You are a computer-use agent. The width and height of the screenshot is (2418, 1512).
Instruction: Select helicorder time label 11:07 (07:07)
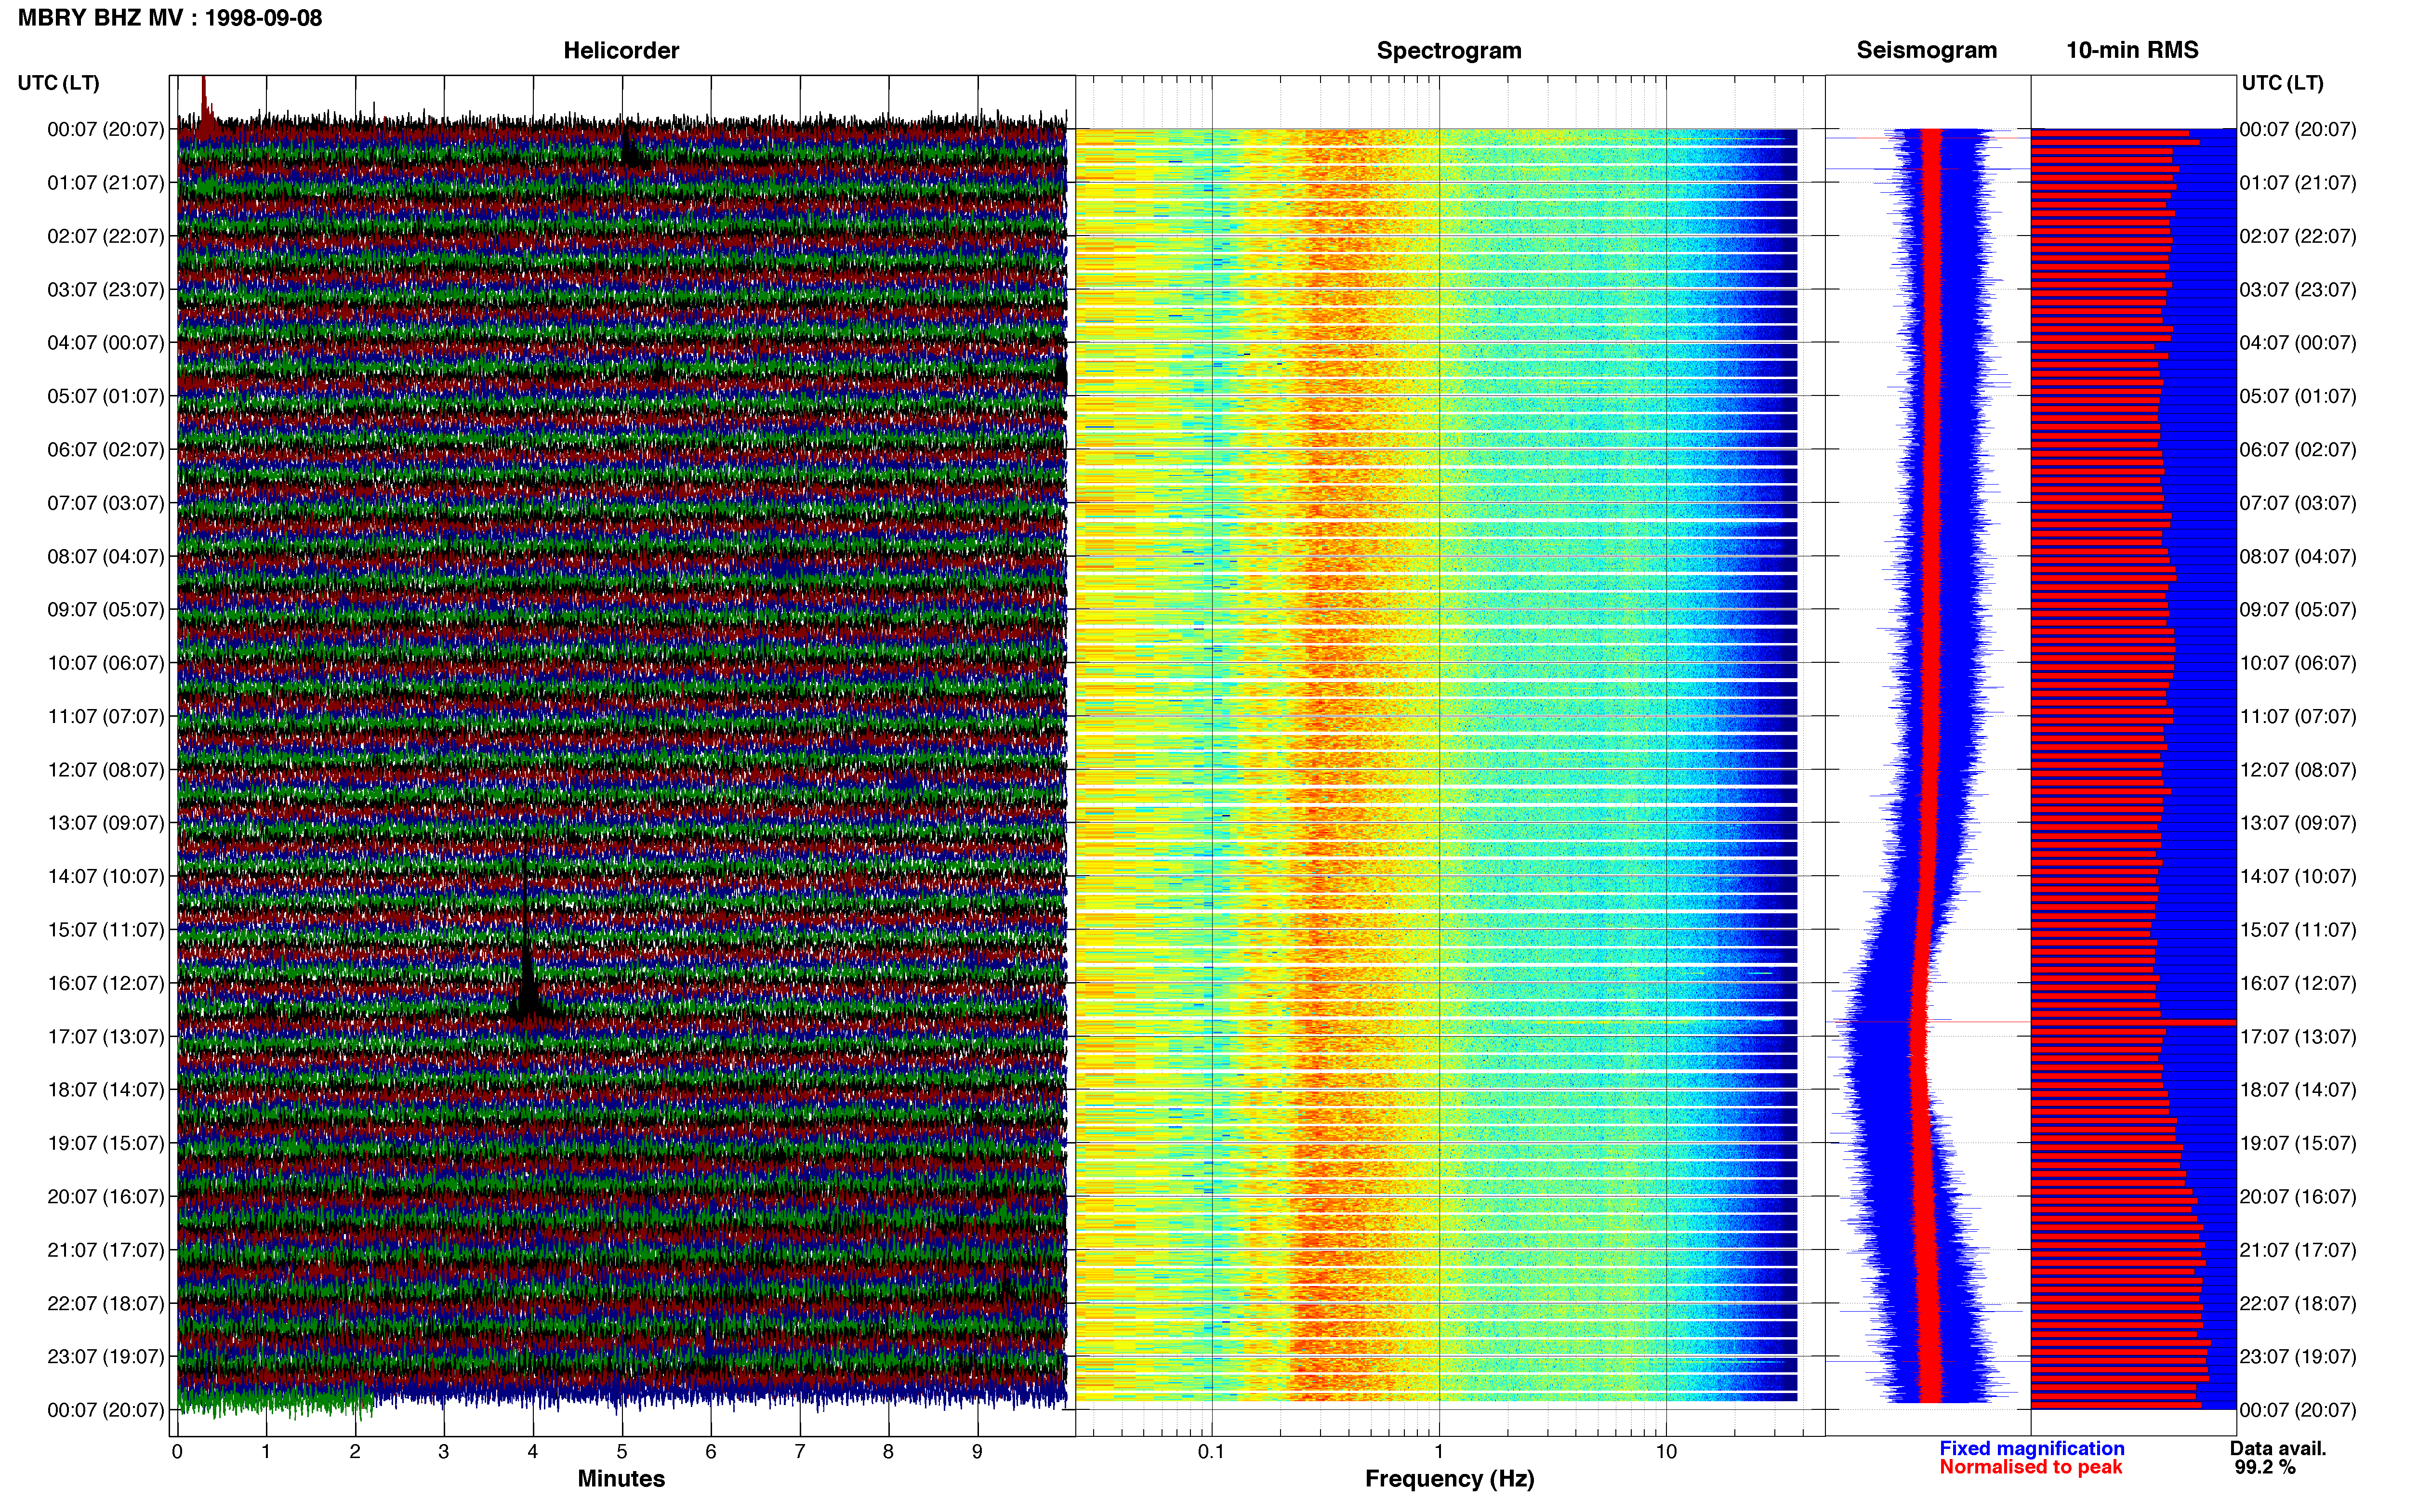pyautogui.click(x=105, y=716)
